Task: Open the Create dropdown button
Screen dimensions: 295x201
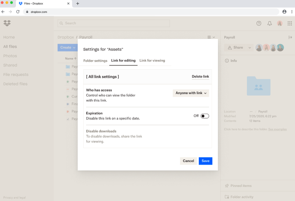Action: [x=67, y=47]
